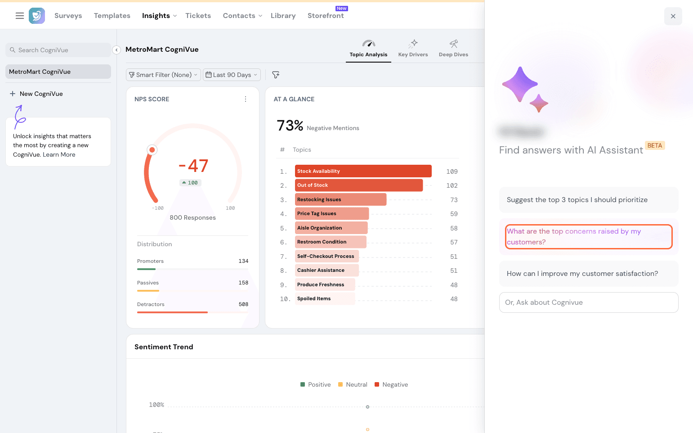Hide the Negative legend series
The width and height of the screenshot is (693, 433).
pyautogui.click(x=391, y=384)
